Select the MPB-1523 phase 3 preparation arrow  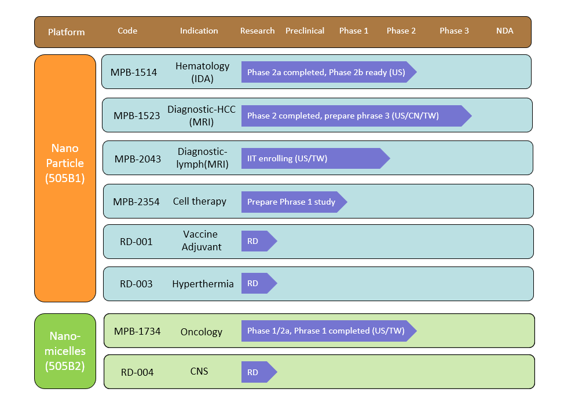(354, 116)
